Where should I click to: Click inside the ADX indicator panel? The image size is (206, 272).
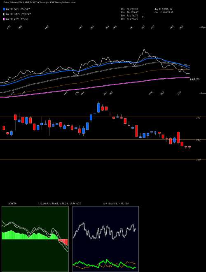105,239
